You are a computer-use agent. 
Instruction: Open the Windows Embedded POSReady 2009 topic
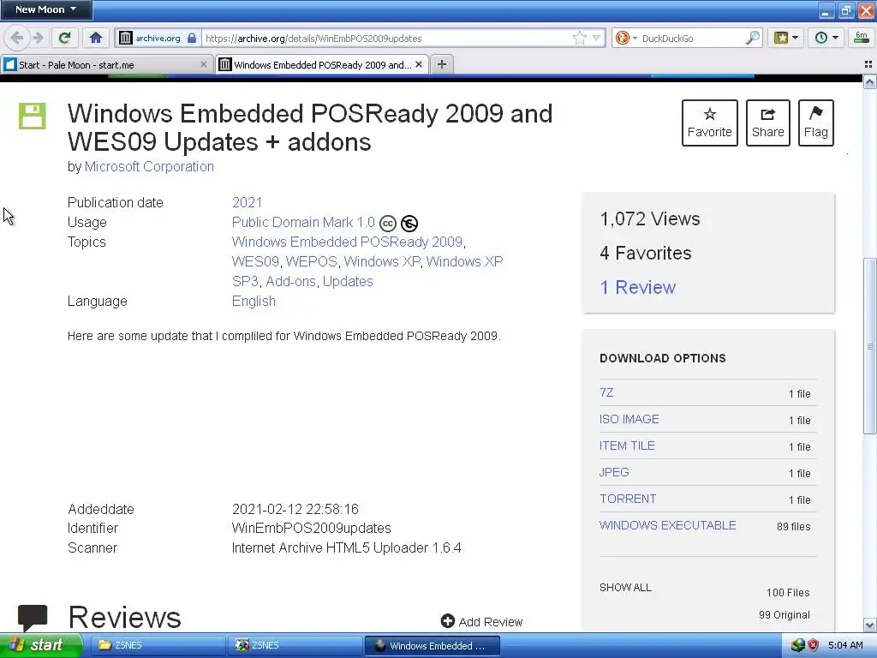(347, 242)
